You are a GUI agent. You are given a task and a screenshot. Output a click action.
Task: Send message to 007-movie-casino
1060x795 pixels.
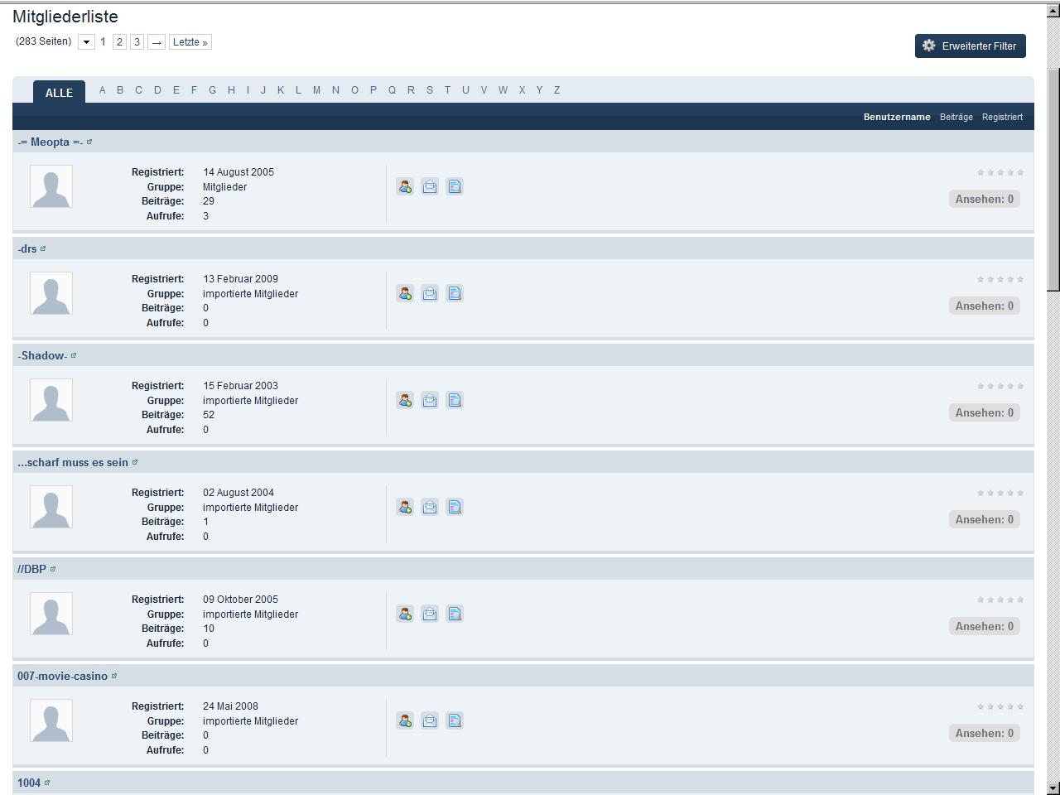pos(430,720)
